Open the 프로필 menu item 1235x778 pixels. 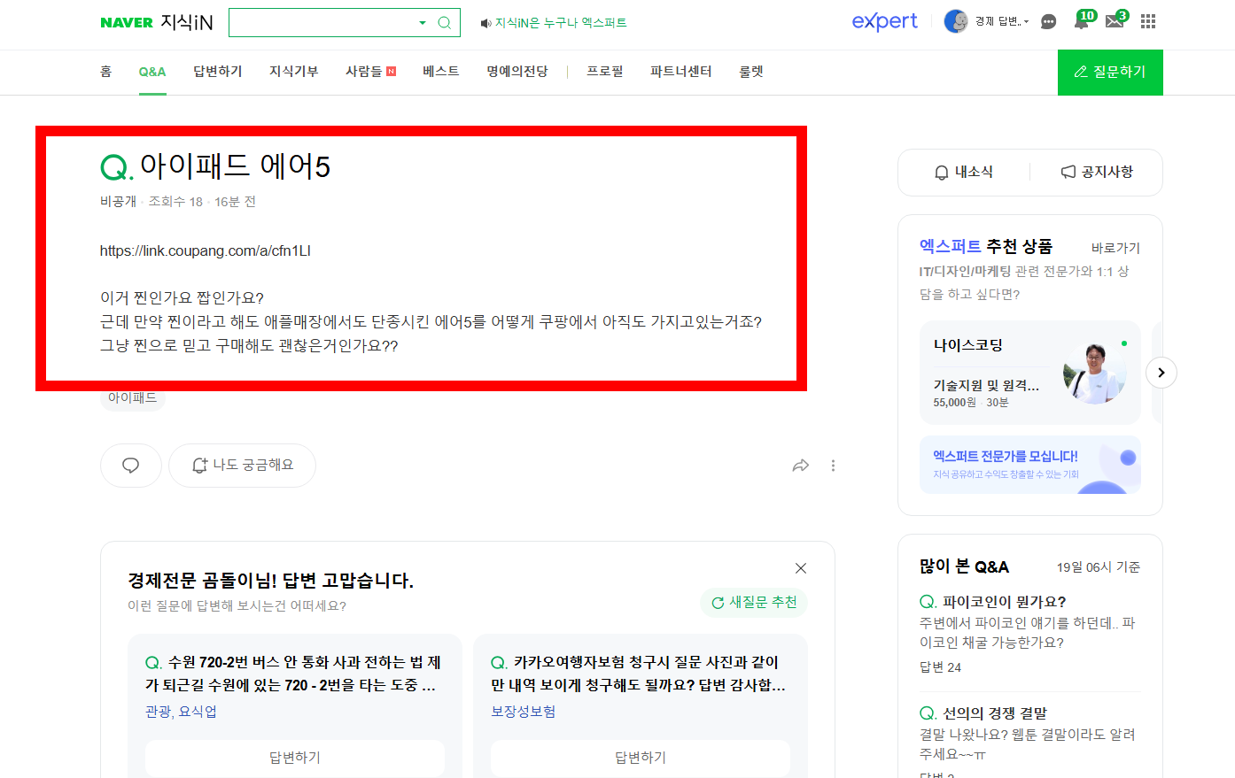click(605, 72)
